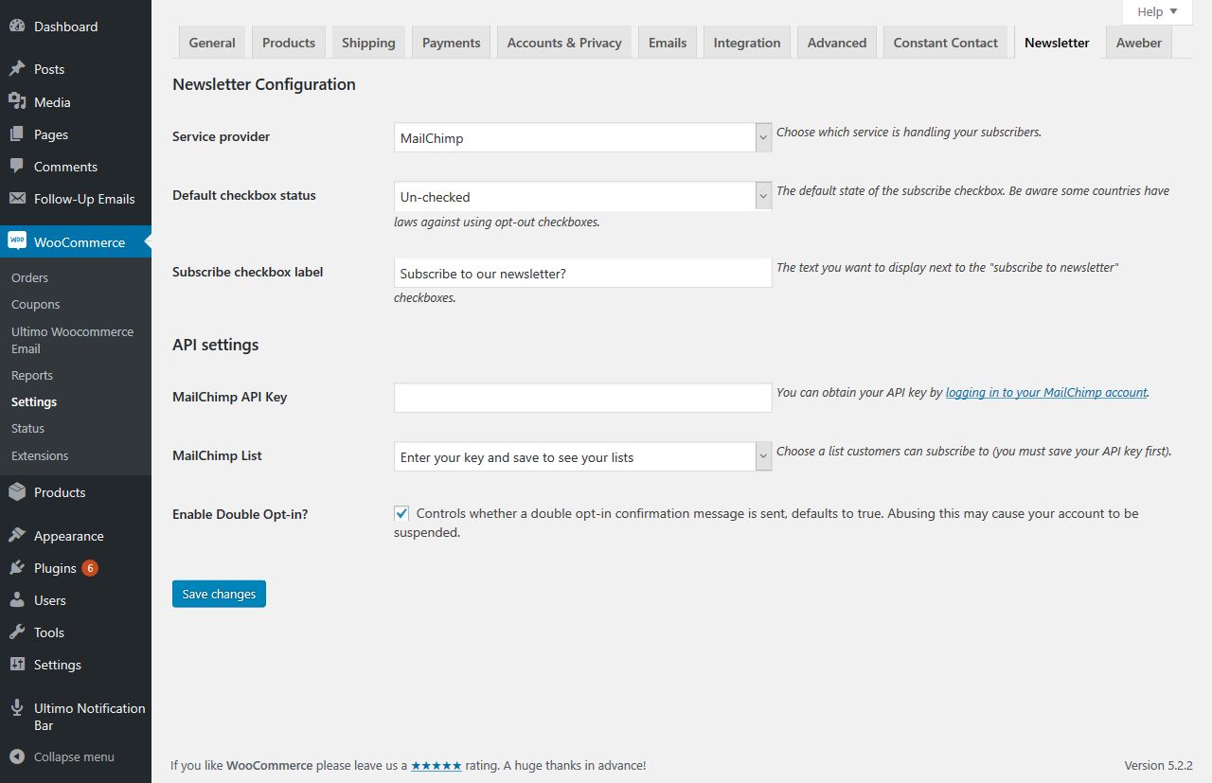Screen dimensions: 1212x783
Task: Open Coupons in WooCommerce submenu
Action: (x=35, y=304)
